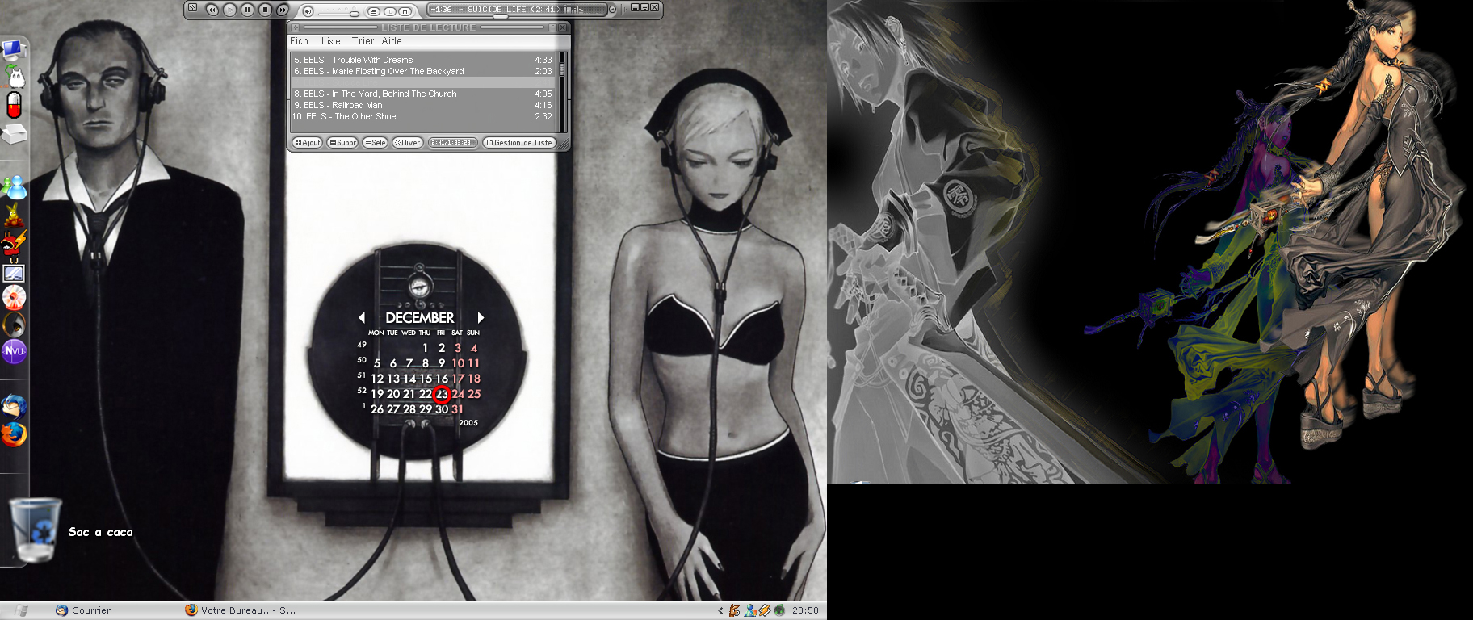Go to next month in calendar
Viewport: 1473px width, 620px height.
pyautogui.click(x=480, y=317)
